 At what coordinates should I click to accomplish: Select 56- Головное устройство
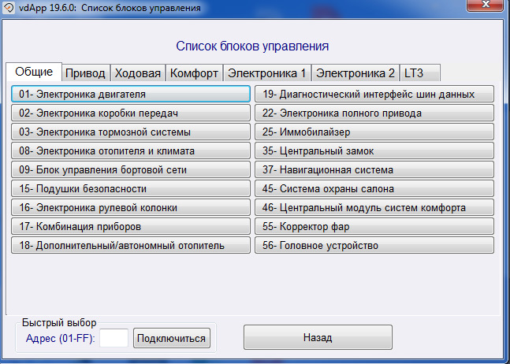[x=374, y=245]
